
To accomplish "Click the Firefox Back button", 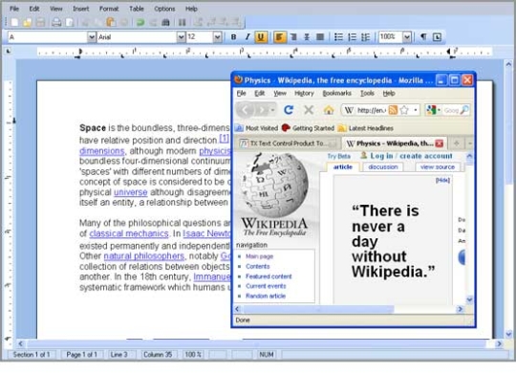I will click(x=246, y=110).
